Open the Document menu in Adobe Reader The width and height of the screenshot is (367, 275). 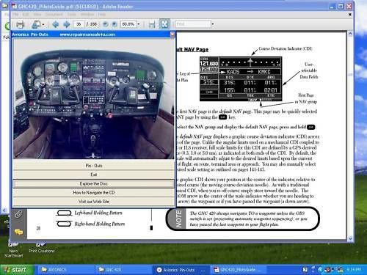pos(54,15)
